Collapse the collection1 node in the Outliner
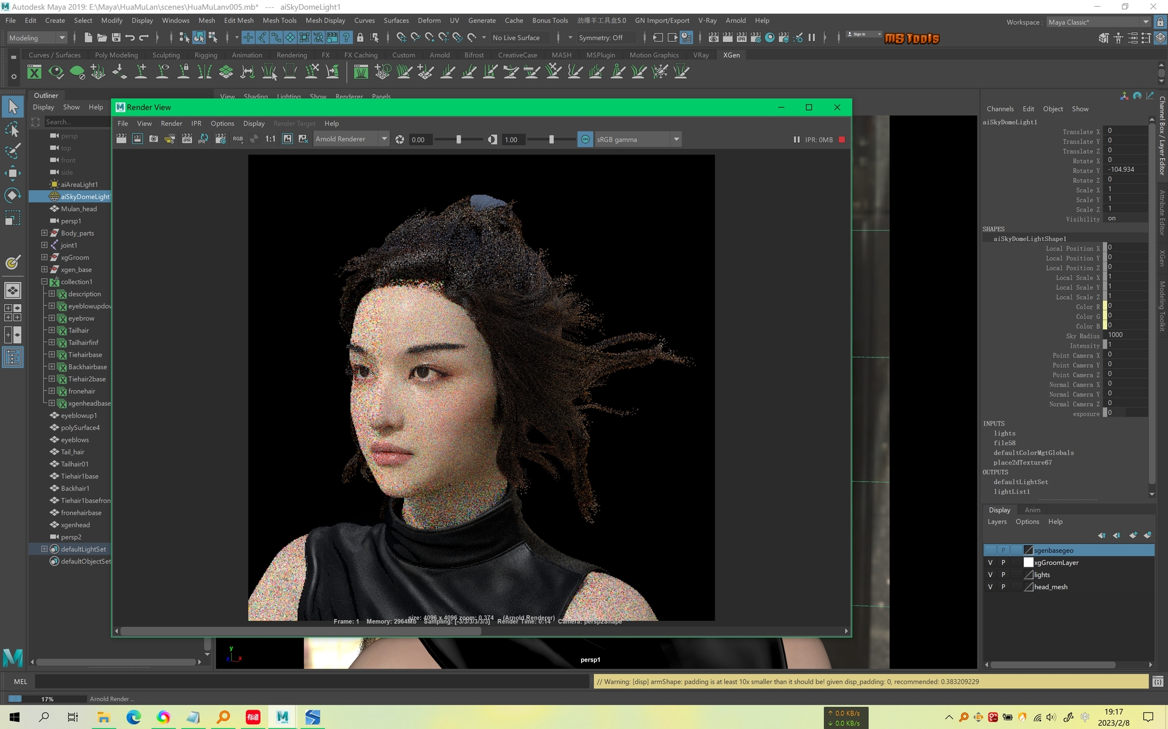 click(x=44, y=282)
